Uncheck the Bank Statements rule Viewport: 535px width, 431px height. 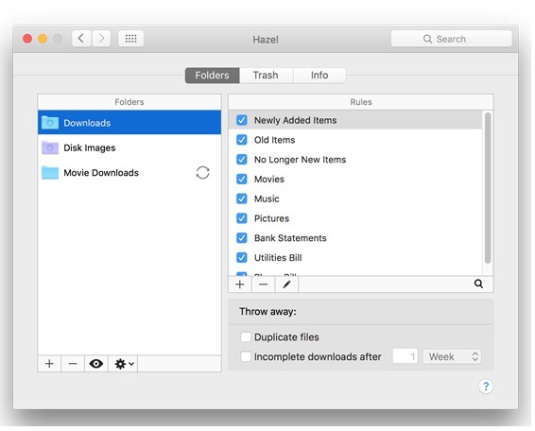pyautogui.click(x=242, y=238)
